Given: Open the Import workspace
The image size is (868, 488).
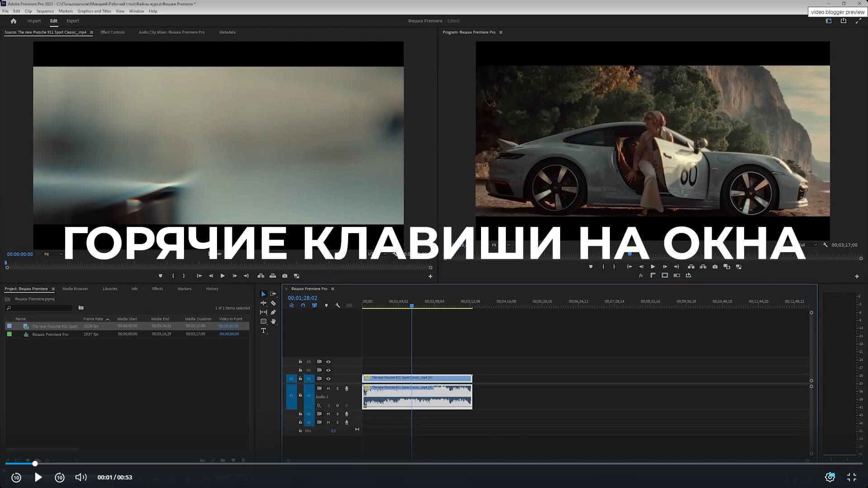Looking at the screenshot, I should coord(34,21).
